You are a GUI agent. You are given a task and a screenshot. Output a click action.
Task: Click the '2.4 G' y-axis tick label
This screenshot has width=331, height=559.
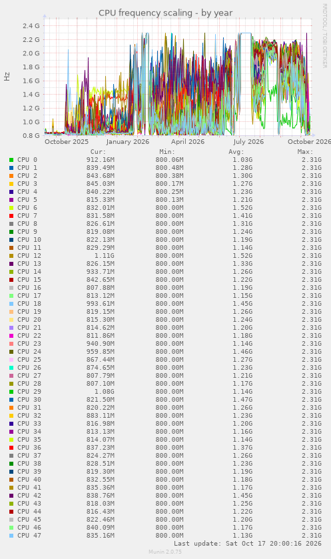click(x=31, y=26)
